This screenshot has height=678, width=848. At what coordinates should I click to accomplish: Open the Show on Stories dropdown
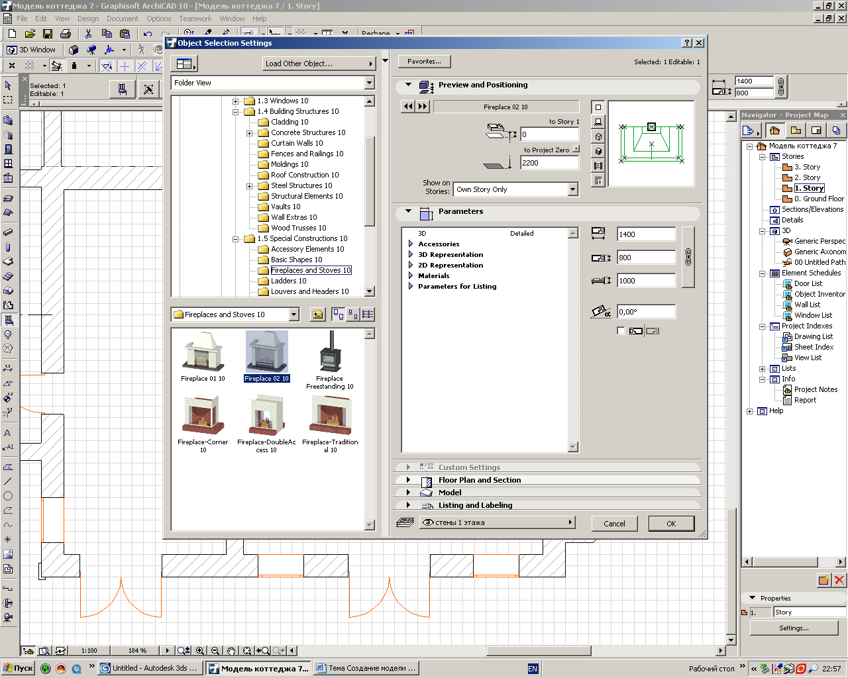coord(515,189)
